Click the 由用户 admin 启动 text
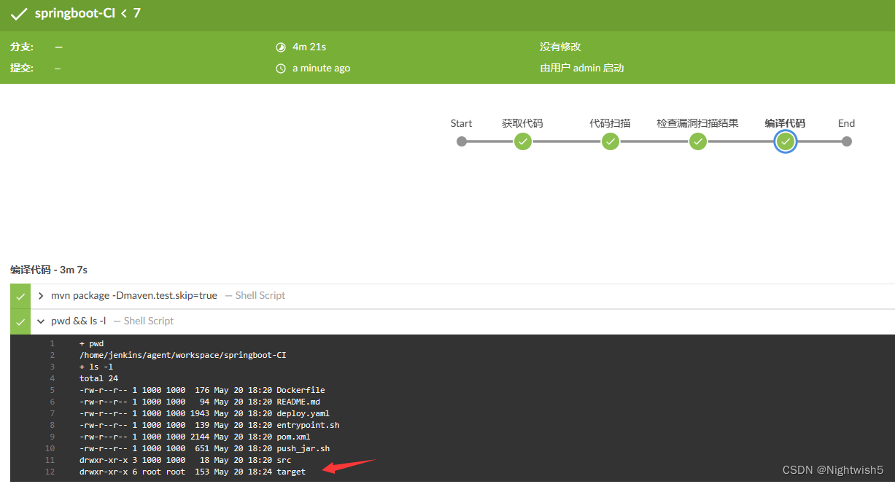Viewport: 895px width, 484px height. coord(582,68)
